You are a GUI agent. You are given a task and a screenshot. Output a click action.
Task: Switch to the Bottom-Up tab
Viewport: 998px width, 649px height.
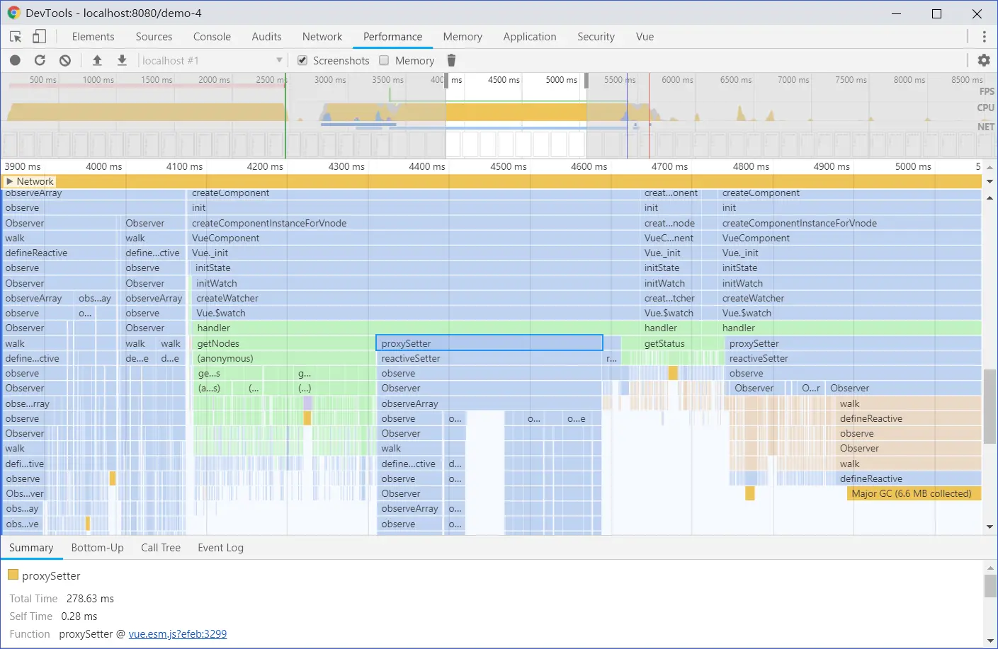coord(97,548)
